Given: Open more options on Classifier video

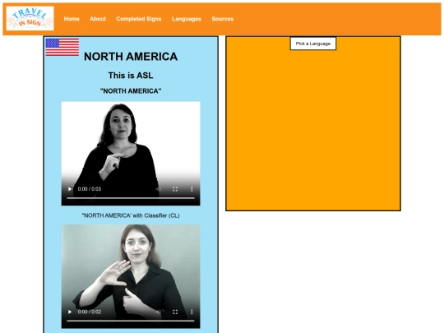Looking at the screenshot, I should tap(192, 312).
